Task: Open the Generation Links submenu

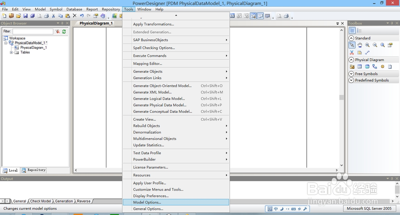Action: click(x=176, y=78)
